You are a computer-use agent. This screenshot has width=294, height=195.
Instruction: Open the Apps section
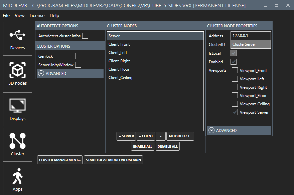coord(17,179)
